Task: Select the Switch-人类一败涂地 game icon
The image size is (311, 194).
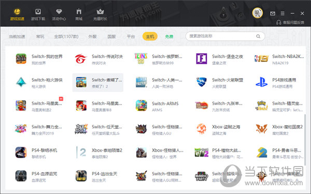Action: [x=141, y=82]
